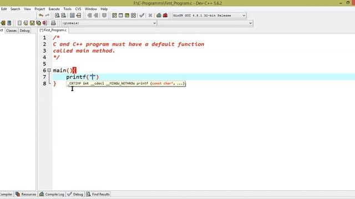Click the blue bookmark icon in second toolbar row

(9, 23)
